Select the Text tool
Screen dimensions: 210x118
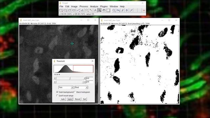95,10
